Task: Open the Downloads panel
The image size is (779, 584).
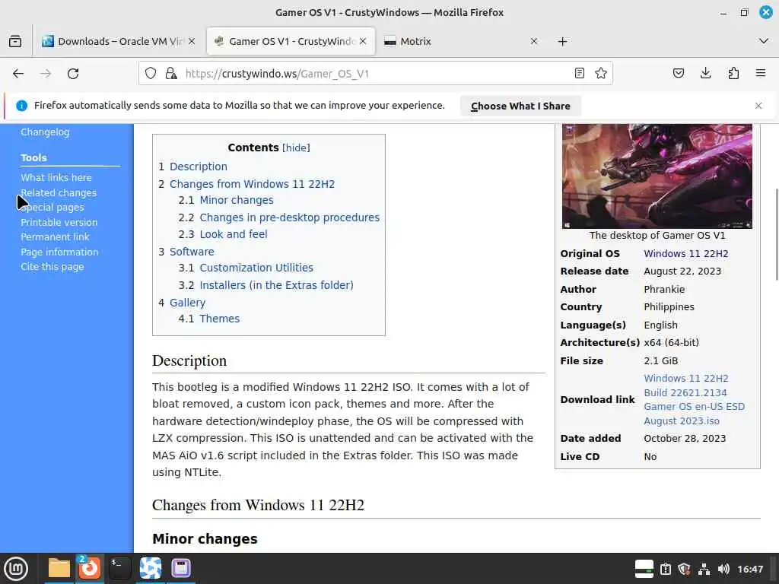Action: pyautogui.click(x=705, y=74)
